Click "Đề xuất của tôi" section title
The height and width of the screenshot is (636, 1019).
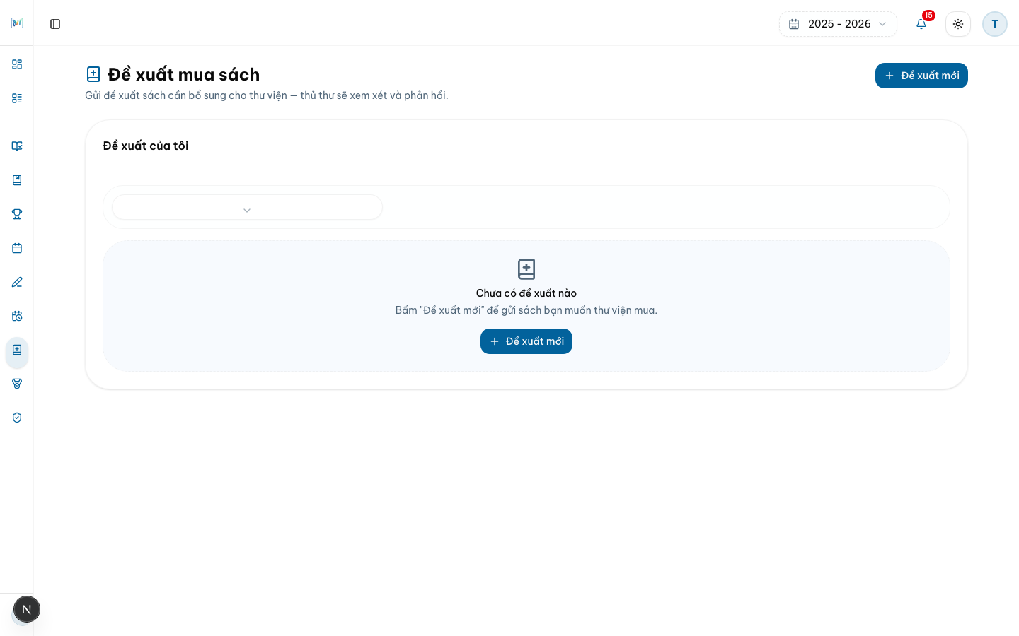(146, 146)
